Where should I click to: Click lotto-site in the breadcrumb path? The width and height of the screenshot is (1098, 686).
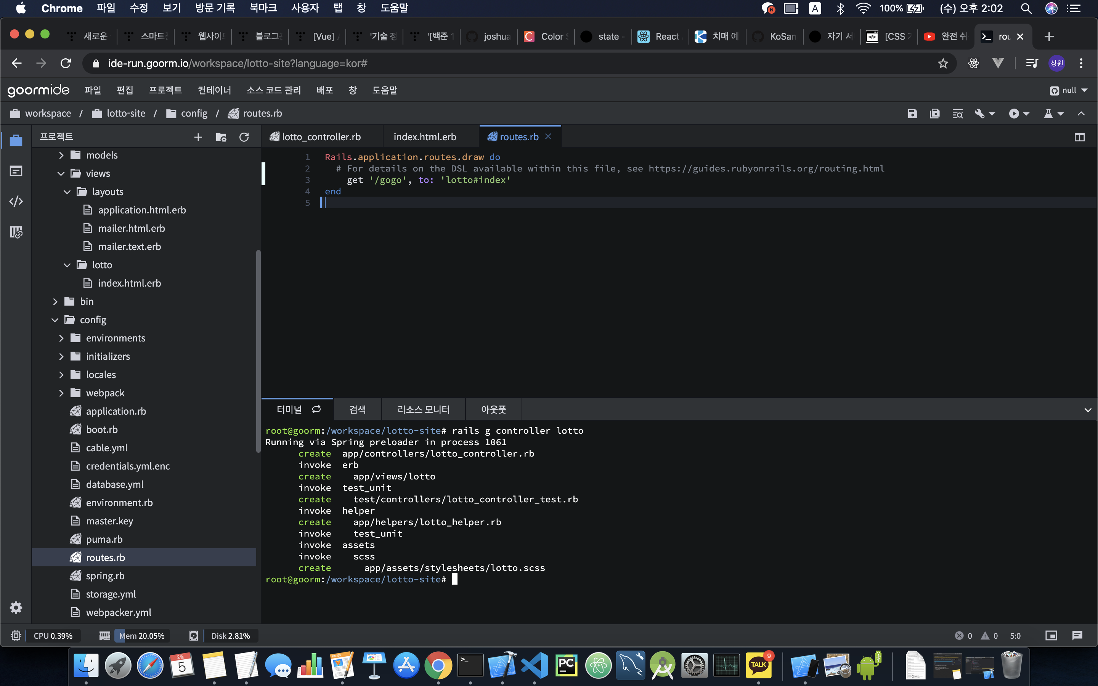126,114
